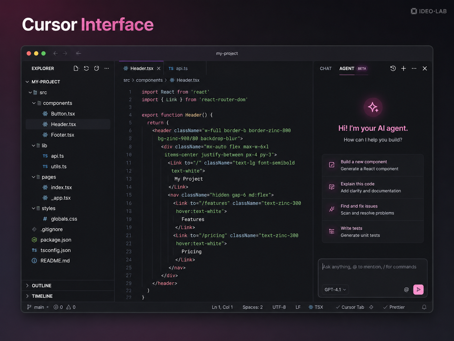The height and width of the screenshot is (341, 454).
Task: Click the Find and fix issues icon
Action: (x=332, y=209)
